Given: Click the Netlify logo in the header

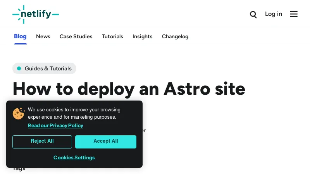Looking at the screenshot, I should click(x=36, y=14).
